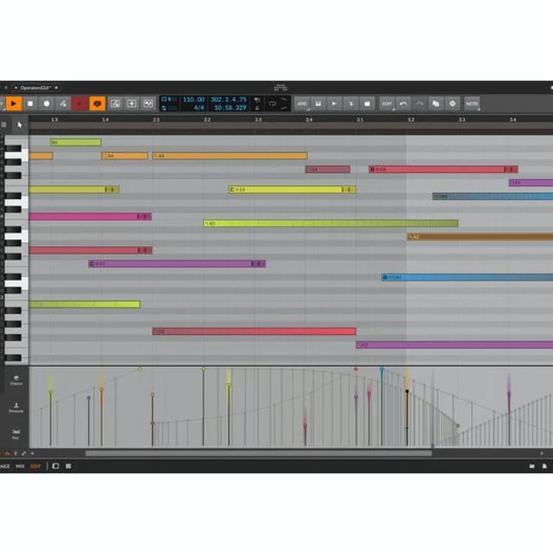
Task: Click the horizontal scrollbar thumb of the editor
Action: click(x=259, y=453)
